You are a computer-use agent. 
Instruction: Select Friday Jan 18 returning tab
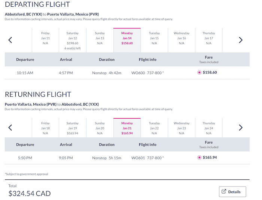pyautogui.click(x=45, y=128)
